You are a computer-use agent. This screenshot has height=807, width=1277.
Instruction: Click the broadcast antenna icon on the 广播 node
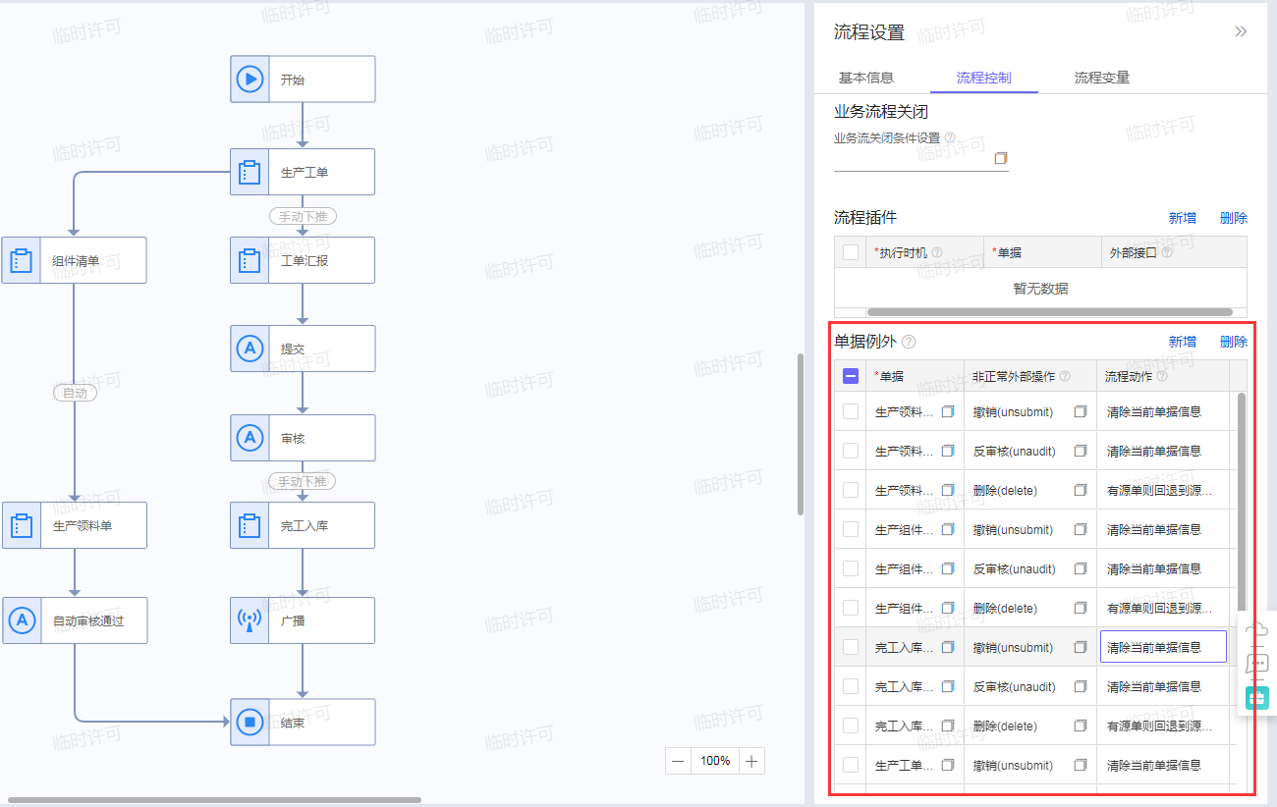point(250,620)
